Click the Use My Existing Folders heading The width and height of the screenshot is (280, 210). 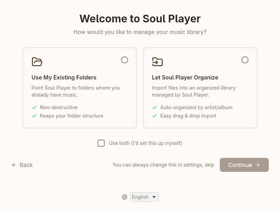click(64, 77)
